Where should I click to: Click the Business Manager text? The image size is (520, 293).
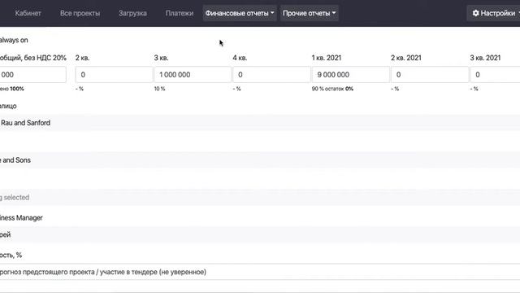pyautogui.click(x=21, y=218)
